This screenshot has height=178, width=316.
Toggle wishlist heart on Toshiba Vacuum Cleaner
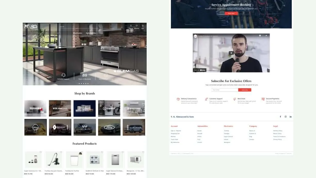click(61, 152)
